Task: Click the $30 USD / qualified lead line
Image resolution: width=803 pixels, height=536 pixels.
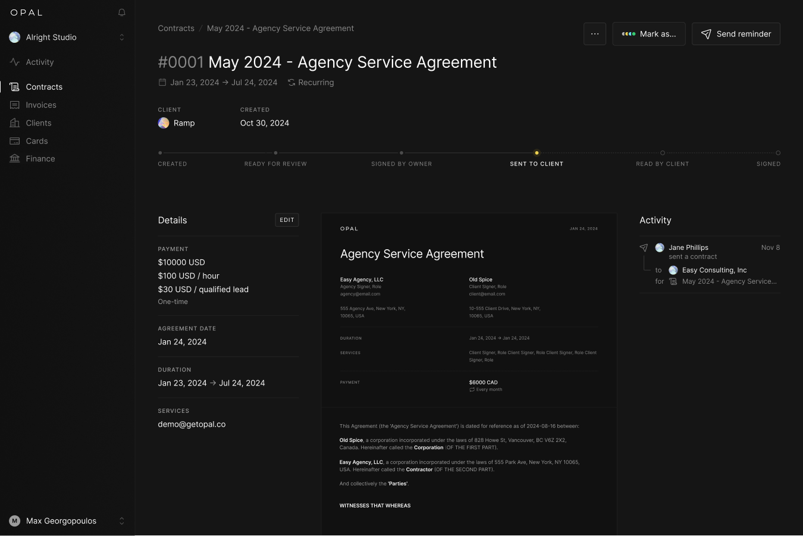Action: pos(203,290)
